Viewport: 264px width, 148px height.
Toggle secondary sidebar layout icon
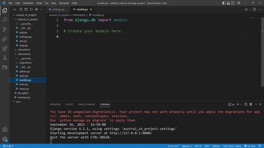click(233, 3)
